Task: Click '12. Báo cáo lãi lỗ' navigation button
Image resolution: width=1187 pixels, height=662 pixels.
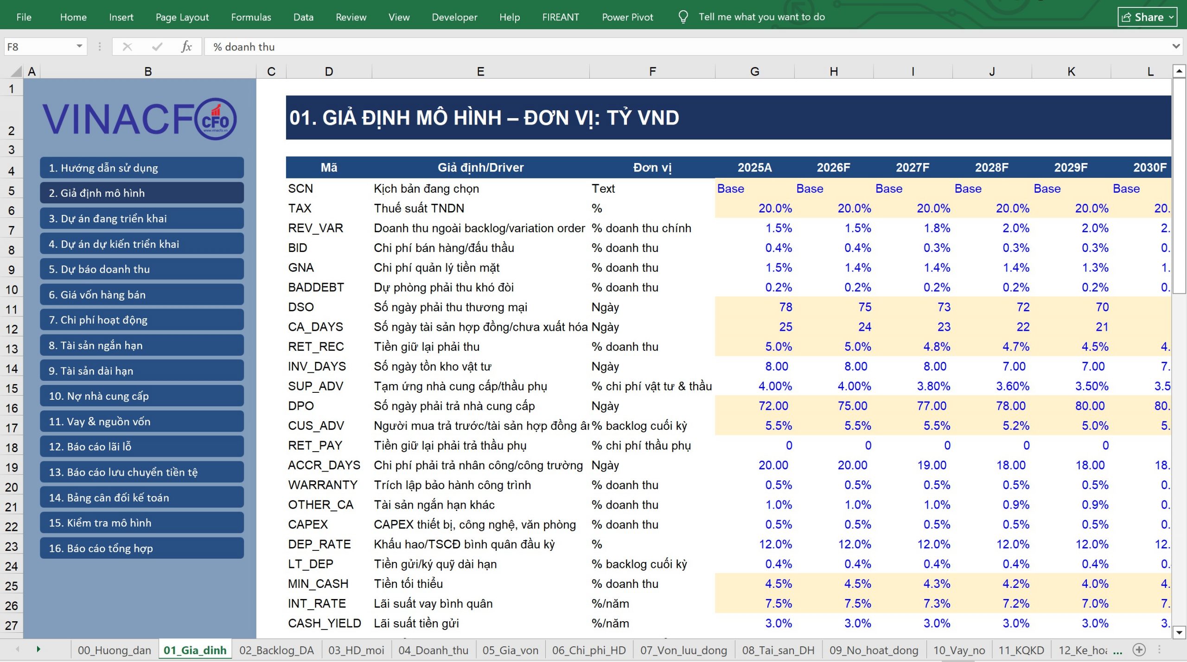Action: [x=142, y=447]
